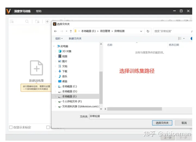Click the search magnifier in the toolbar
The width and height of the screenshot is (196, 142).
click(27, 21)
